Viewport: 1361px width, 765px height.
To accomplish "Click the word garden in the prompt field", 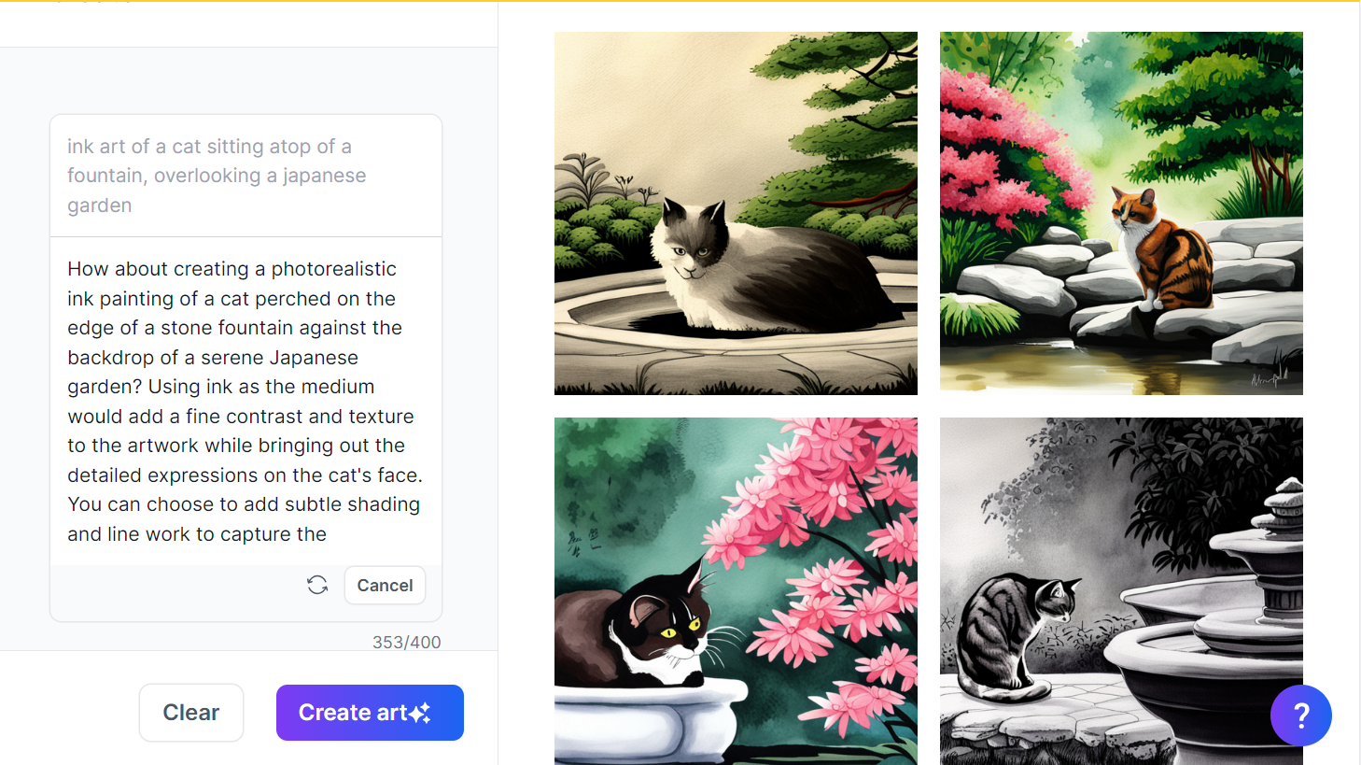I will [x=99, y=205].
